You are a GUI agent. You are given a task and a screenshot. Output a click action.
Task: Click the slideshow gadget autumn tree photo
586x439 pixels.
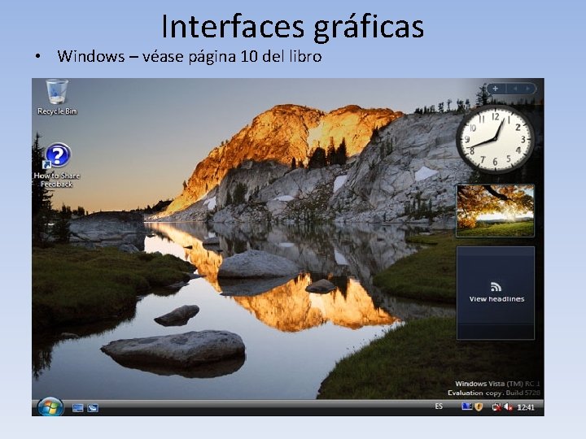496,211
